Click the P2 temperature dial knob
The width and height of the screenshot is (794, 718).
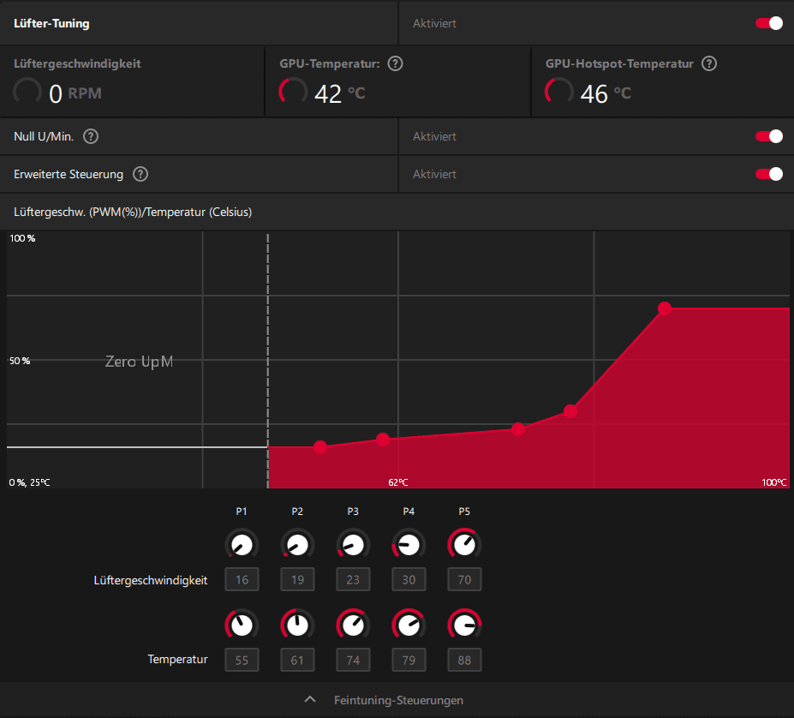point(297,625)
